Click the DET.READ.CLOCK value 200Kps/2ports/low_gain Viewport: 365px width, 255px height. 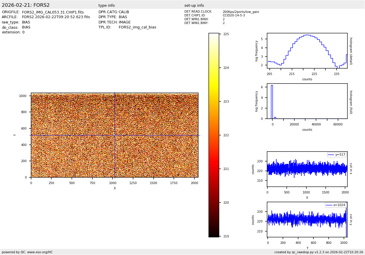(241, 12)
